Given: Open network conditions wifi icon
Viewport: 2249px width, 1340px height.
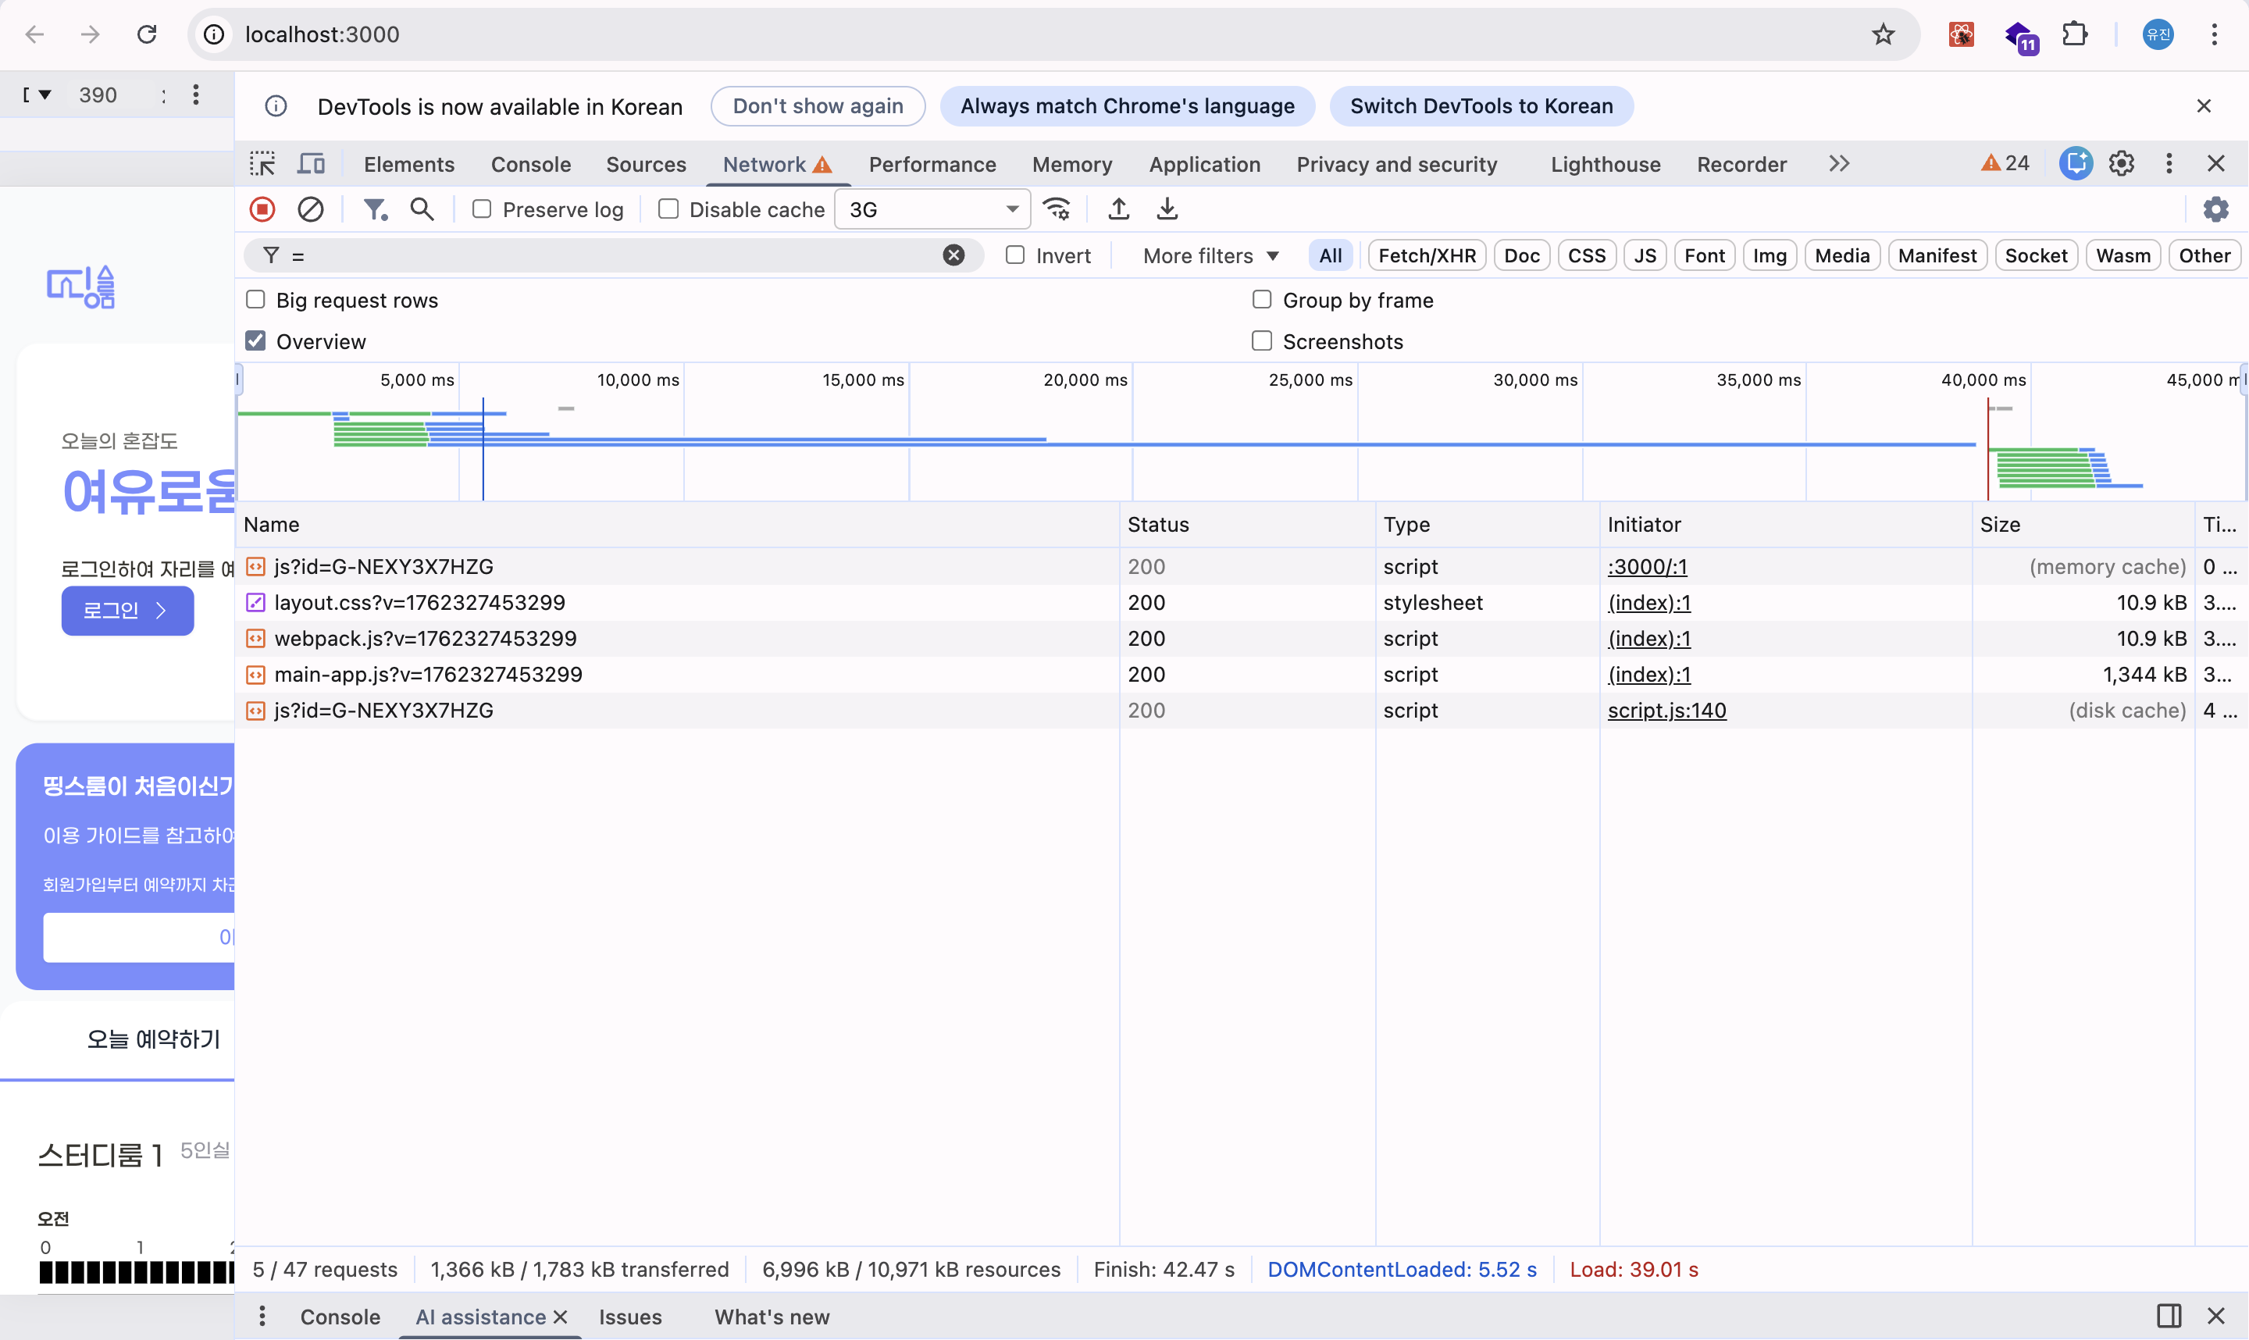Looking at the screenshot, I should (1057, 209).
